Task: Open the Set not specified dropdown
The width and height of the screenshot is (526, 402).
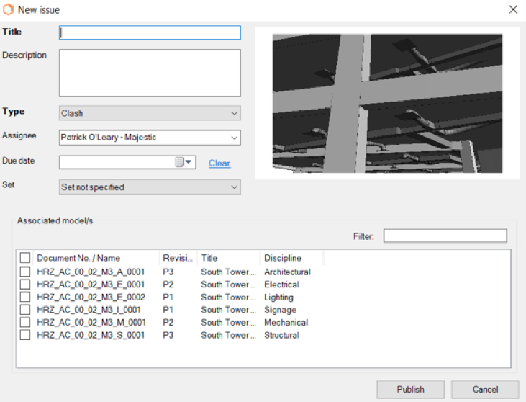Action: click(150, 187)
